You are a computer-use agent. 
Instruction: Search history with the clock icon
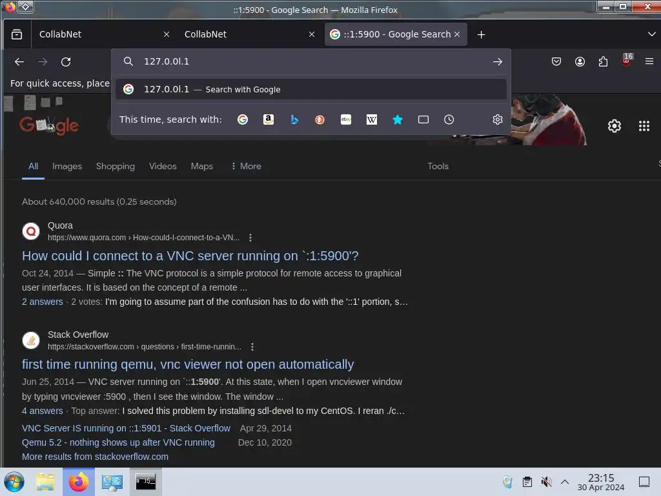(449, 119)
